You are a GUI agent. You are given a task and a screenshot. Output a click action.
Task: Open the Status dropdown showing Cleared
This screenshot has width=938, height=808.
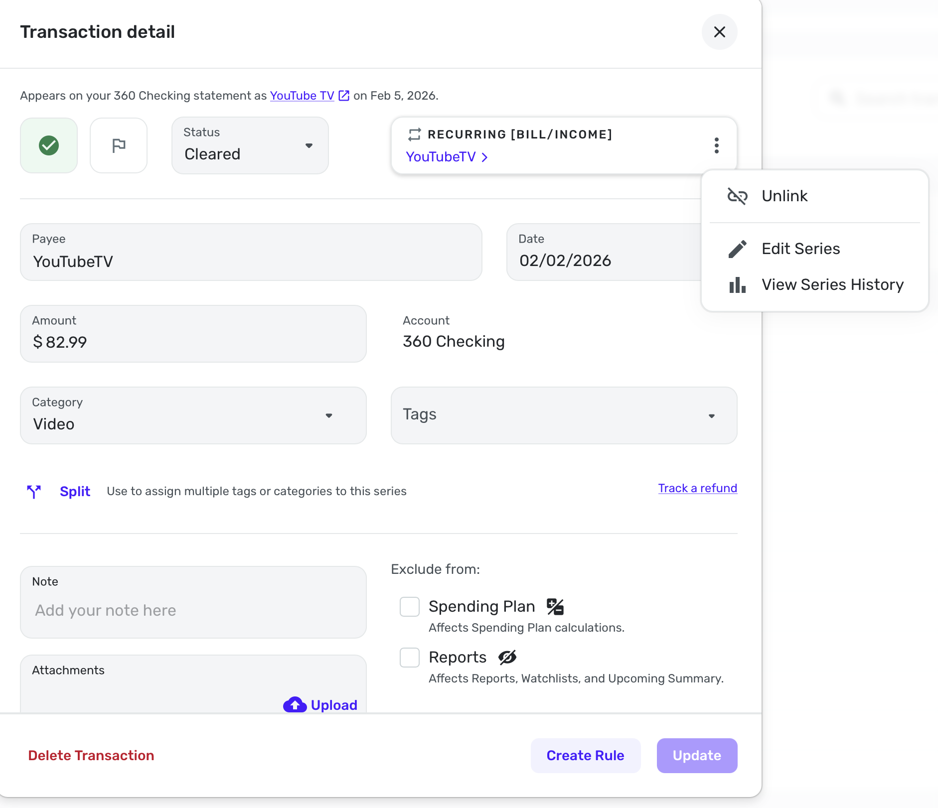[250, 145]
